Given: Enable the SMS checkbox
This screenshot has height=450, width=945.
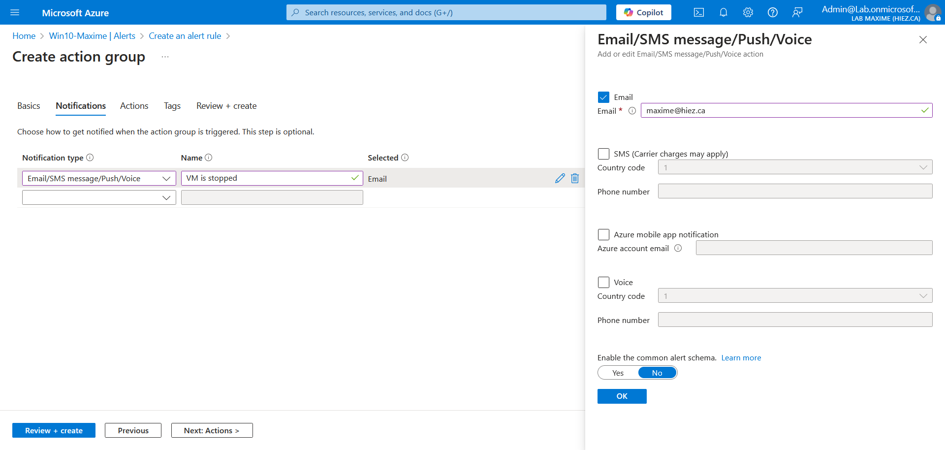Looking at the screenshot, I should coord(603,154).
